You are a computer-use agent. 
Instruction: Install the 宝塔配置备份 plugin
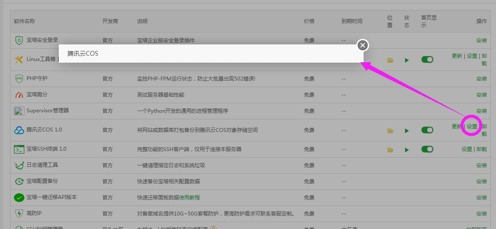482,181
